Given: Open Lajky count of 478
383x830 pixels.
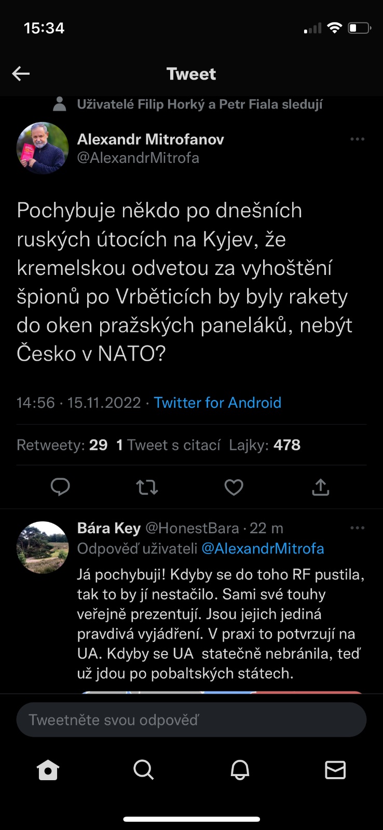Looking at the screenshot, I should tap(265, 445).
